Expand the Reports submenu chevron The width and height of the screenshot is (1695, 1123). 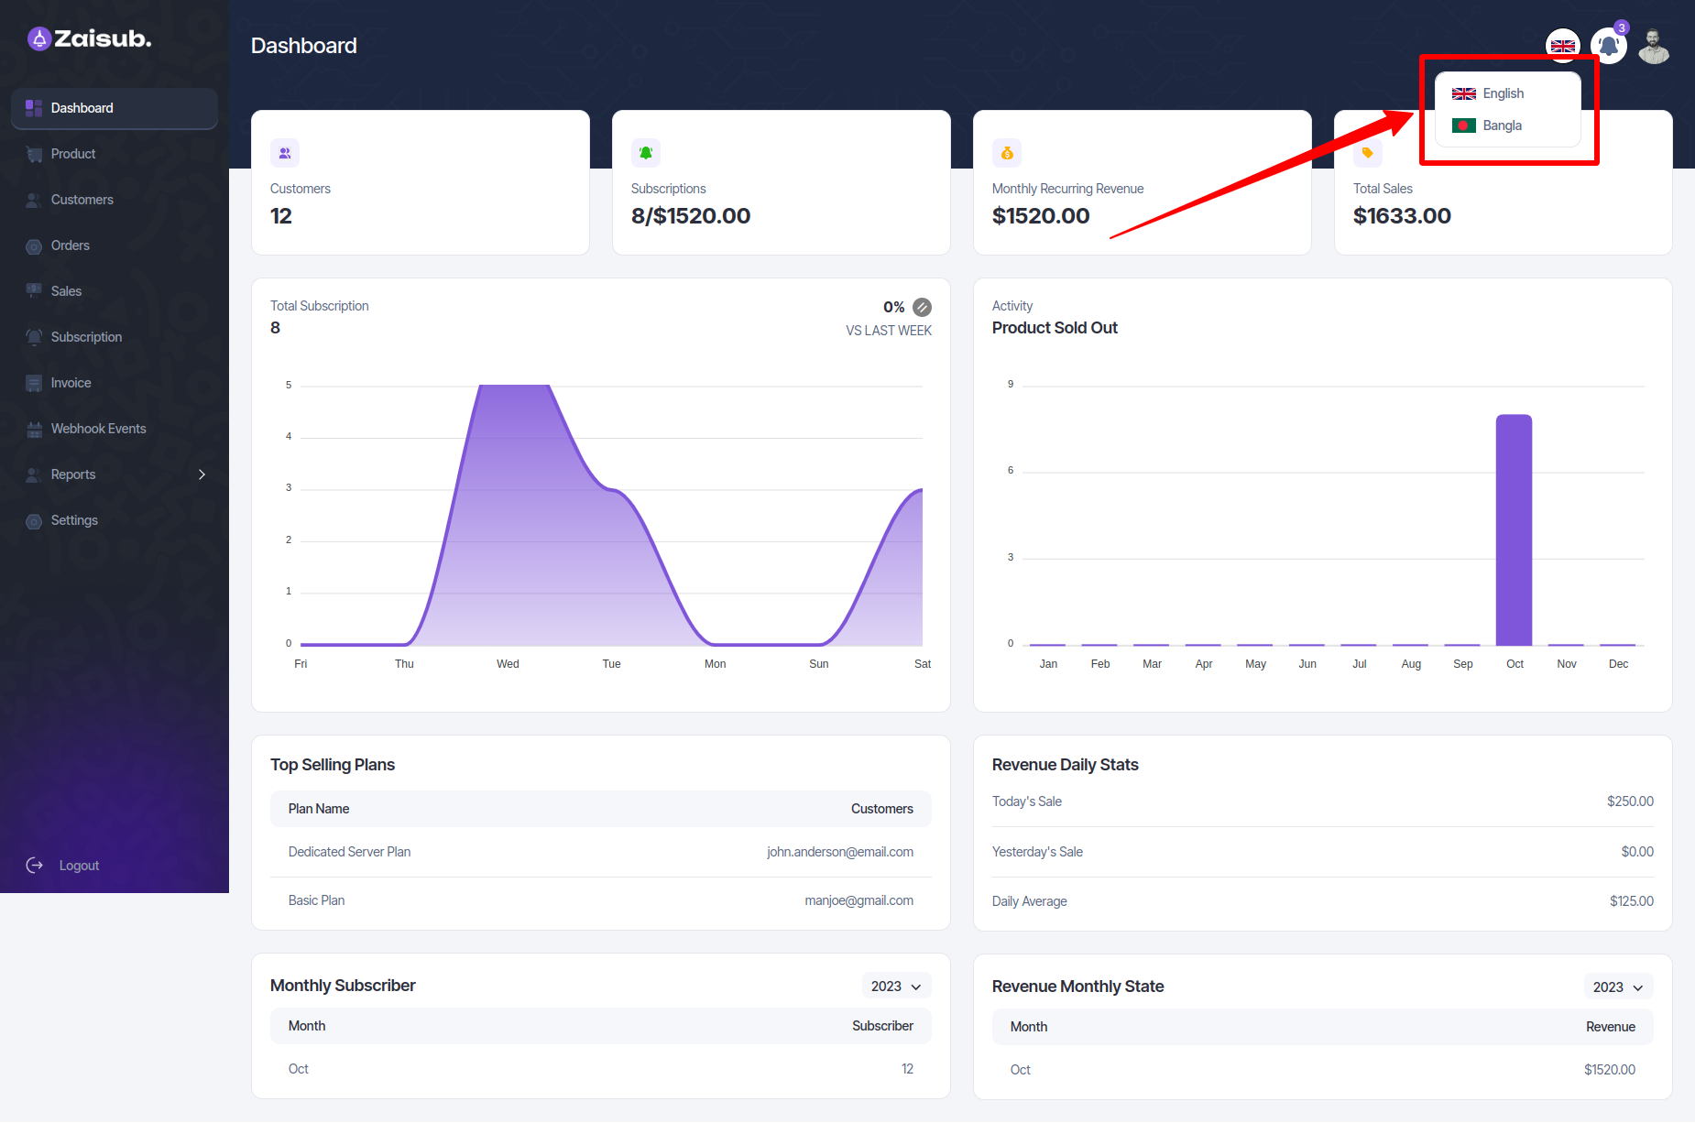tap(202, 474)
